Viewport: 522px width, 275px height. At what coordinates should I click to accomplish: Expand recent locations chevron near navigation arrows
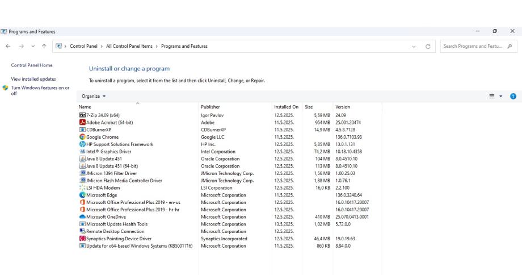[33, 46]
